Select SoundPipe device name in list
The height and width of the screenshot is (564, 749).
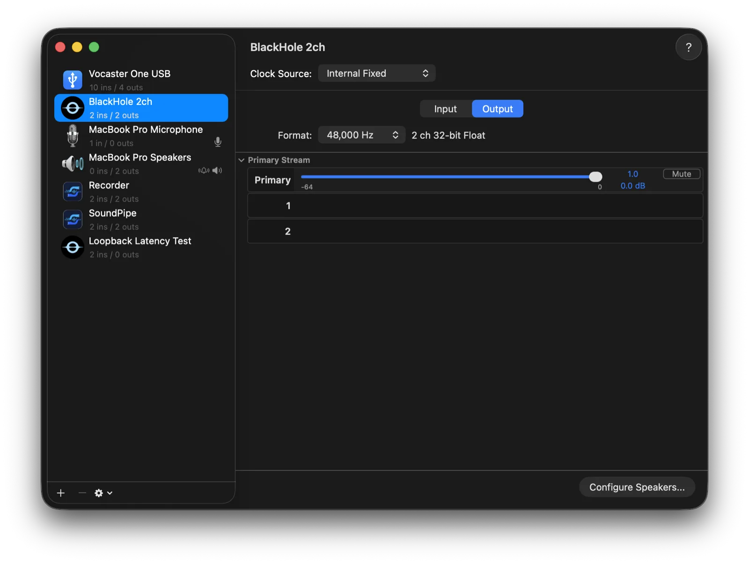click(113, 213)
